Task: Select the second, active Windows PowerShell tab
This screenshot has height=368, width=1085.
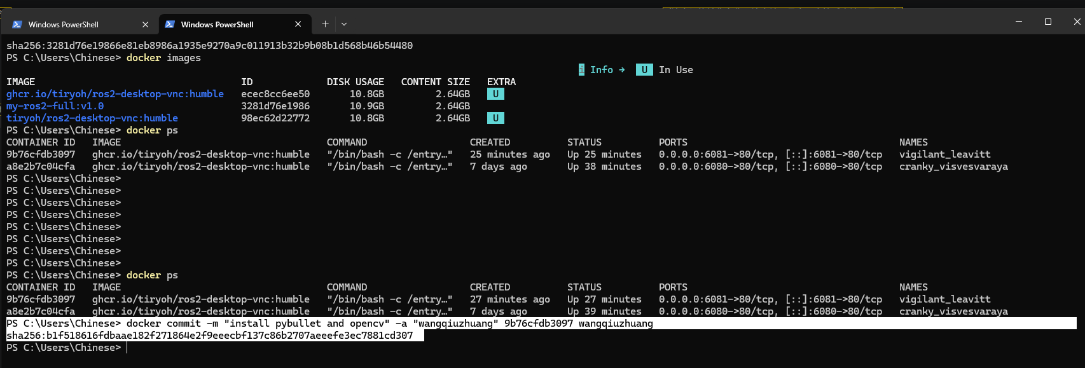Action: [x=235, y=24]
